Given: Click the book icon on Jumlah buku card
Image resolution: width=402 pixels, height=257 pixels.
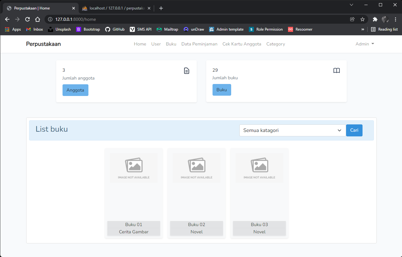Looking at the screenshot, I should pos(336,70).
